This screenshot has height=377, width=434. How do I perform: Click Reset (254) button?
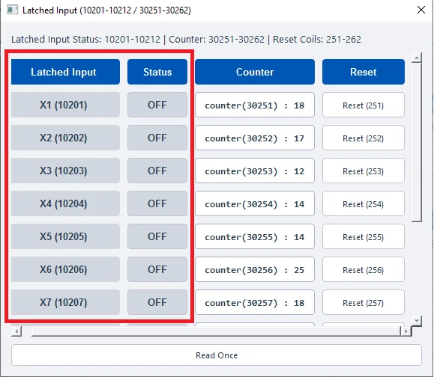click(363, 203)
